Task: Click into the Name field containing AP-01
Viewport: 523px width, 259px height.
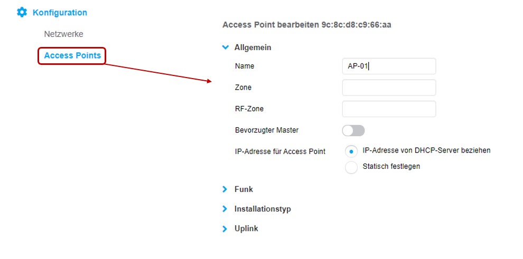Action: [x=389, y=66]
